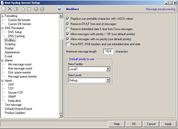The width and height of the screenshot is (178, 129).
Task: Click the Move down arrow icon
Action: (42, 9)
